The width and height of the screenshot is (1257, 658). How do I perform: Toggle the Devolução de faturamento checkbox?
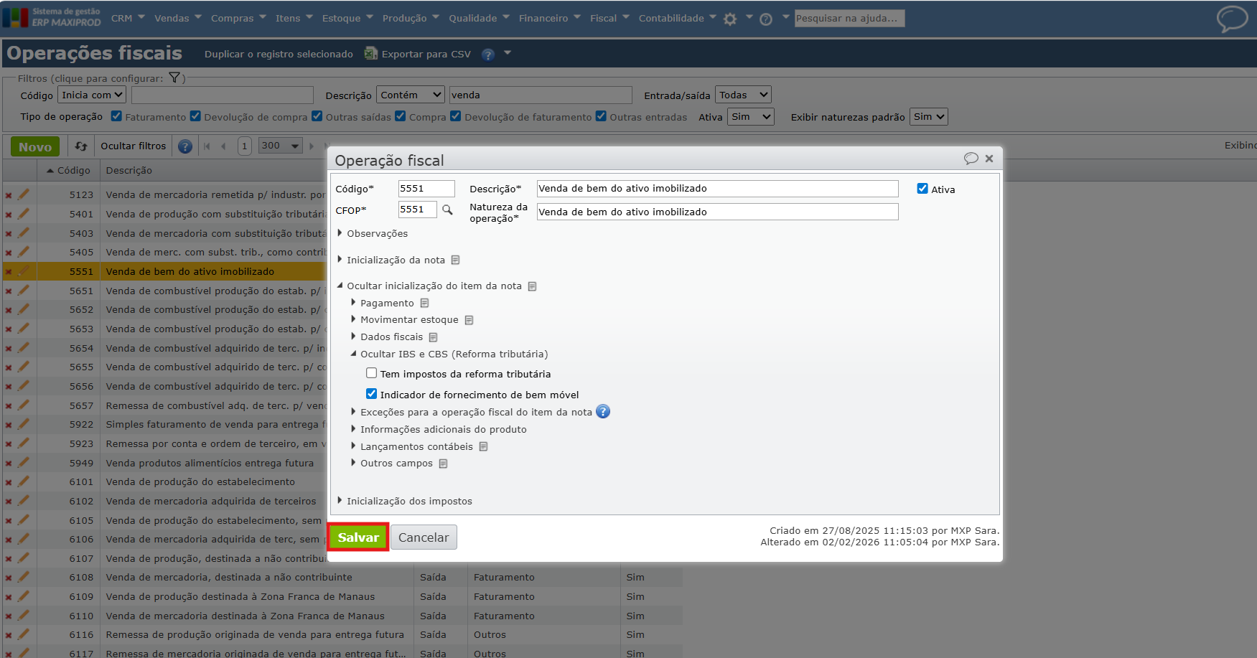point(456,116)
